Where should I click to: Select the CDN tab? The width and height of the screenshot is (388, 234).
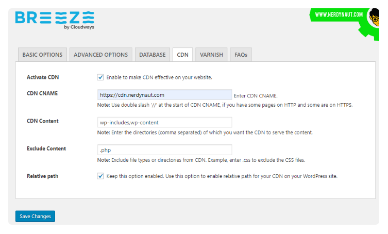pyautogui.click(x=182, y=55)
